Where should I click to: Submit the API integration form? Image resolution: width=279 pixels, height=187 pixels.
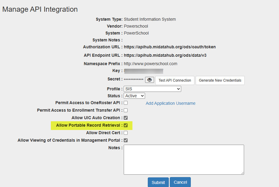(158, 182)
